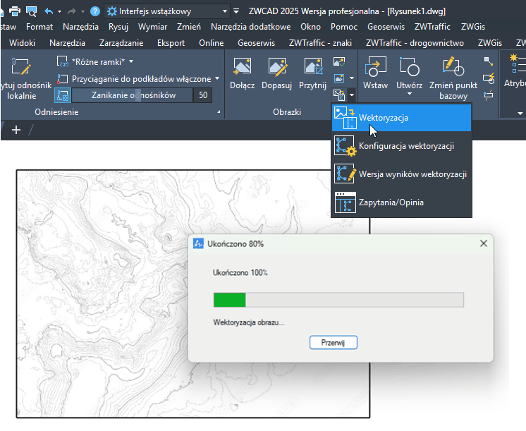Screen dimensions: 526x431
Task: Click the Undo arrow icon
Action: coord(49,11)
